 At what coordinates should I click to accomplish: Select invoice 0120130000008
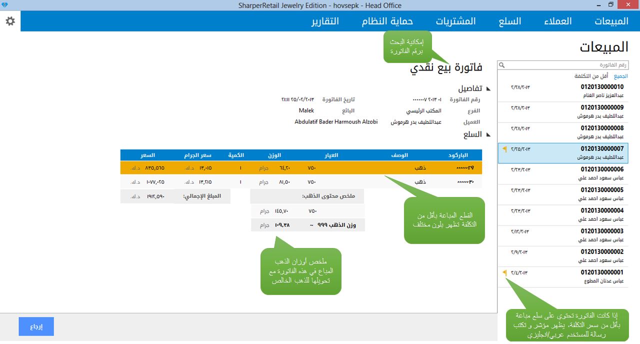tap(563, 132)
